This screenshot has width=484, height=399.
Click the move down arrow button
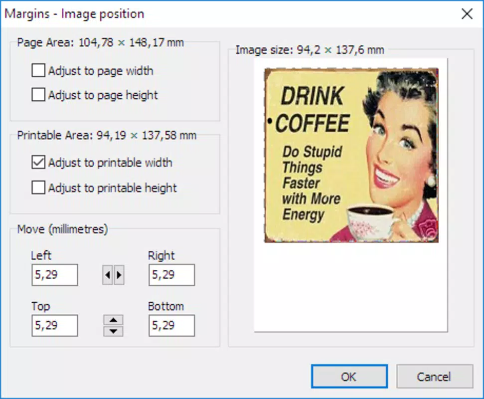coord(113,331)
